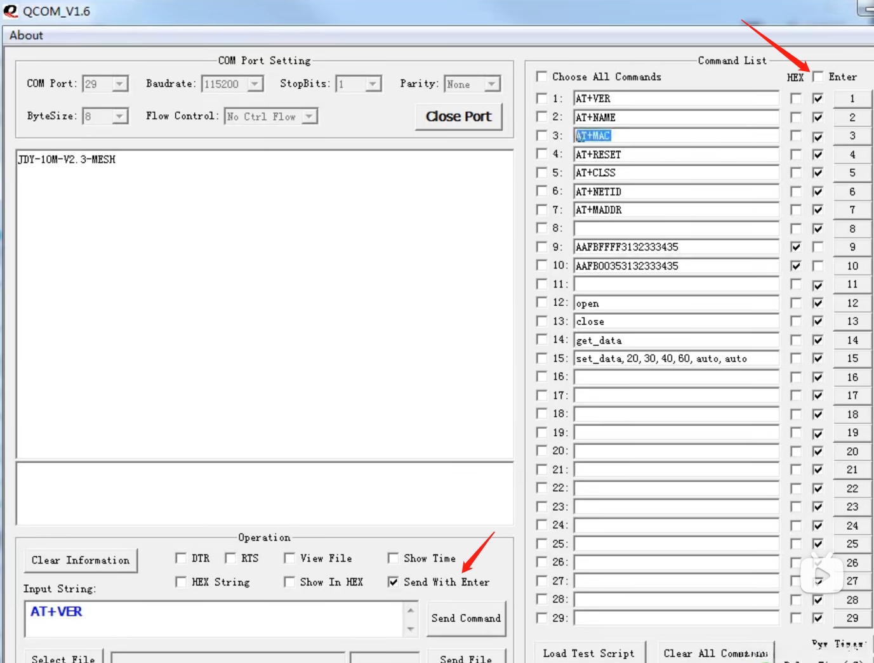Click the Load Test Script button
This screenshot has height=663, width=874.
coord(589,653)
